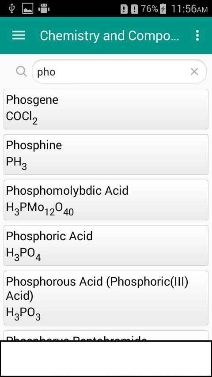Screen dimensions: 212x377
Task: Tap the blank banner area at bottom
Action: tap(106, 358)
